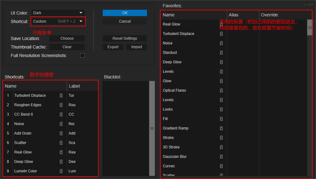Delete Real Glow from Favorites

(x=221, y=24)
